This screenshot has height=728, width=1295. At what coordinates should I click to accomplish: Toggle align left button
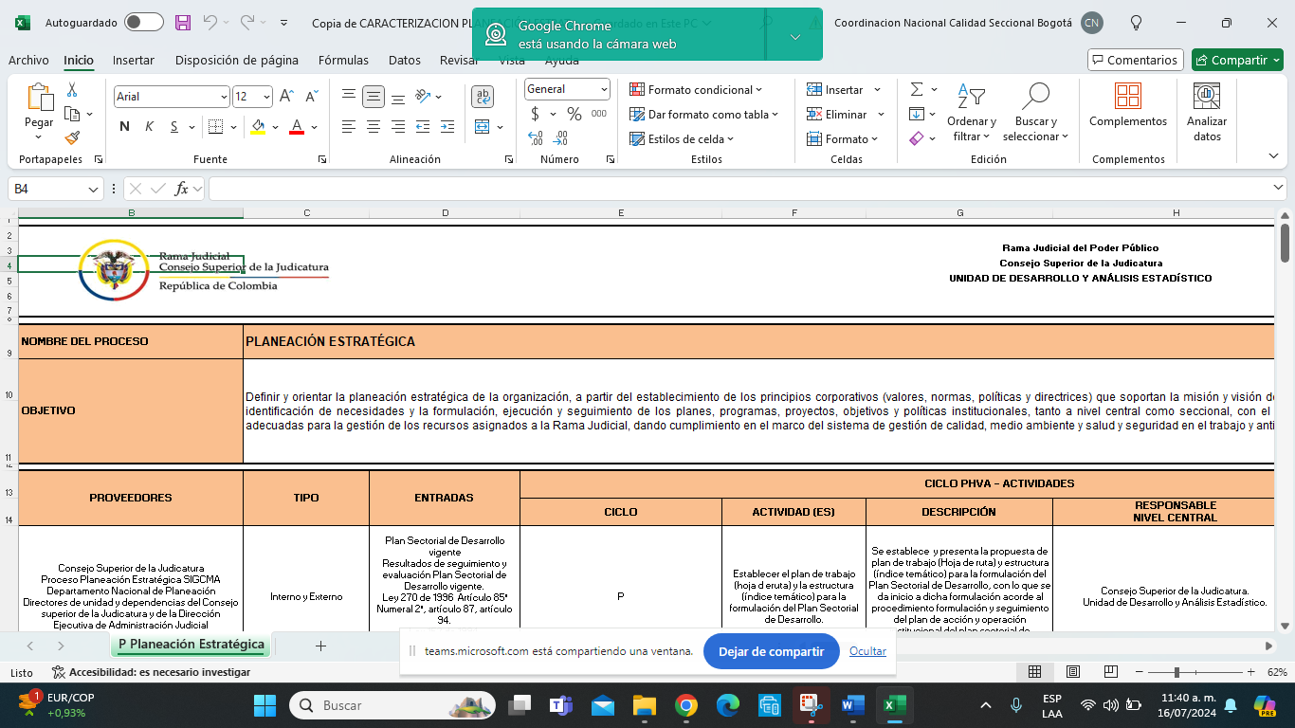349,127
